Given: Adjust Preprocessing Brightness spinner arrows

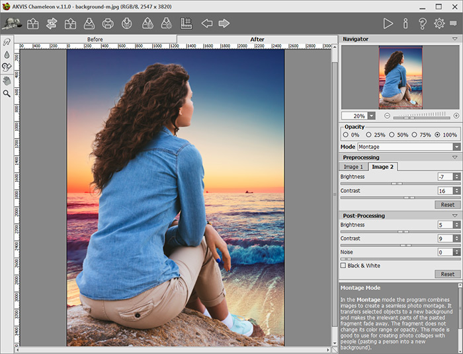Looking at the screenshot, I should coord(457,176).
